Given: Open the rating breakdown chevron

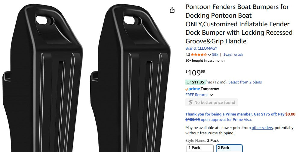Looking at the screenshot, I should (x=209, y=55).
